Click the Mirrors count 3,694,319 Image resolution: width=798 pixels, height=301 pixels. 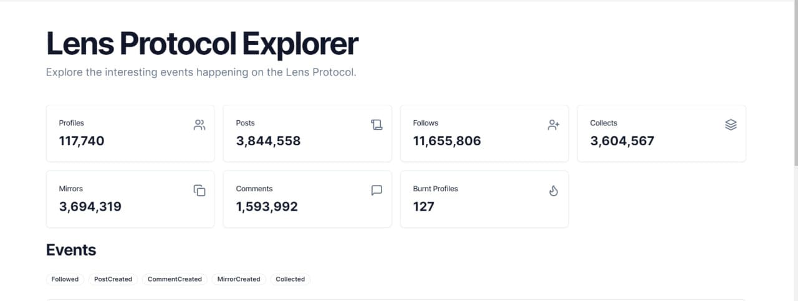coord(90,206)
